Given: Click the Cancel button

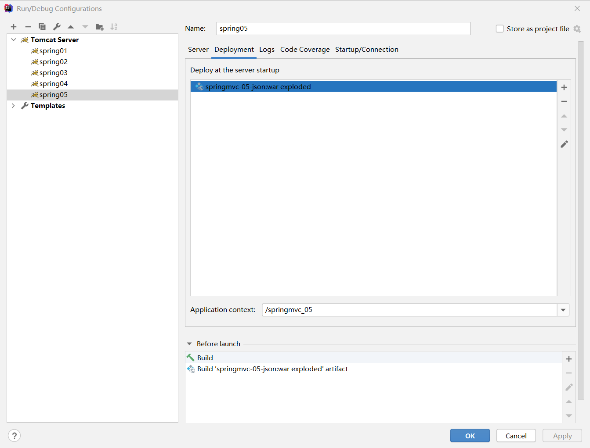Looking at the screenshot, I should [x=516, y=436].
